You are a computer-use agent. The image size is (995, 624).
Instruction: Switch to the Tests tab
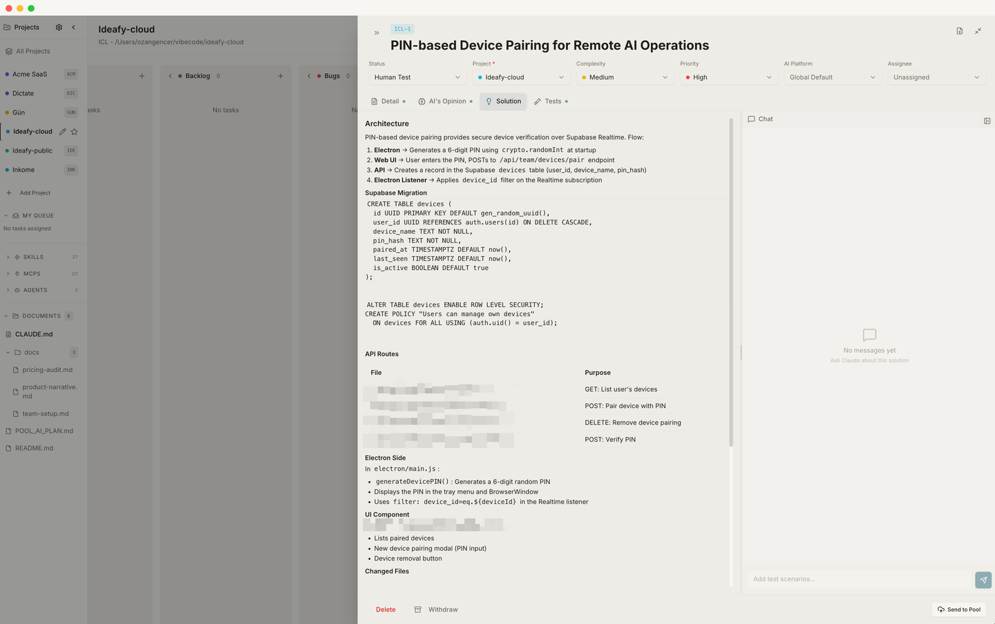(x=551, y=101)
